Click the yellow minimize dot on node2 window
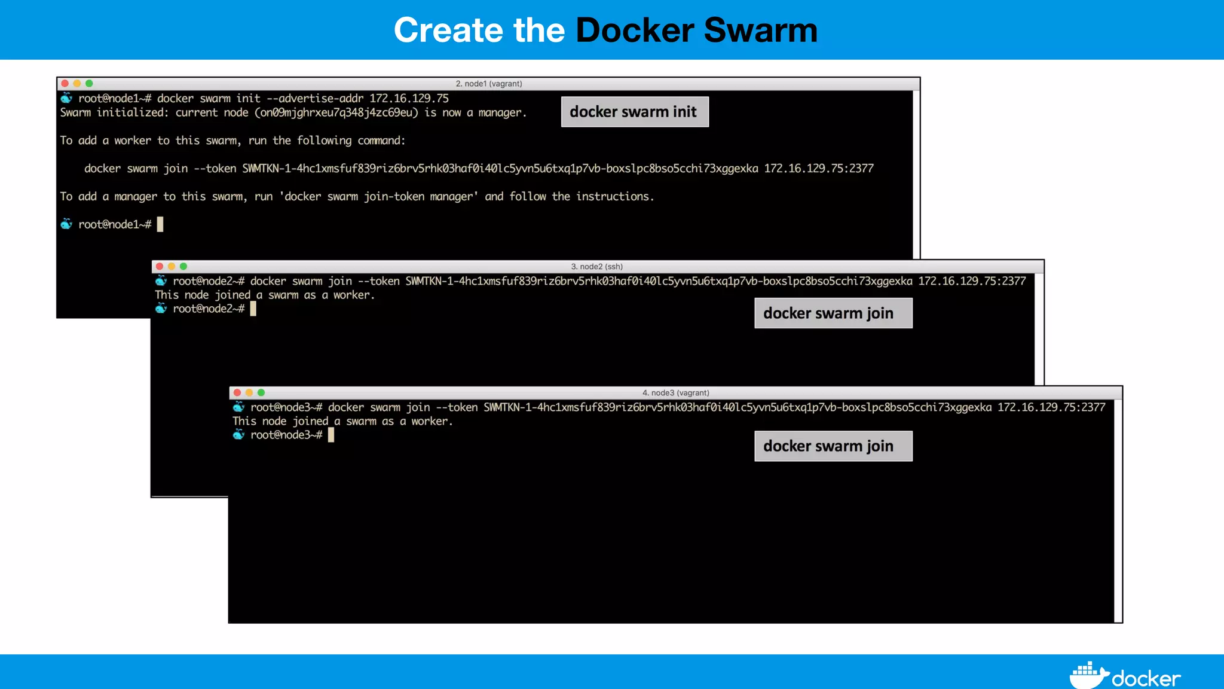Viewport: 1224px width, 689px height. 172,267
